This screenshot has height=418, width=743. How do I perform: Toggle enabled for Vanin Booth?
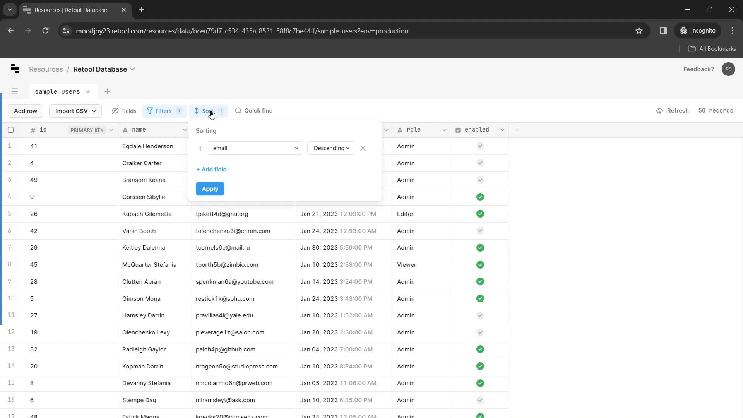[480, 231]
